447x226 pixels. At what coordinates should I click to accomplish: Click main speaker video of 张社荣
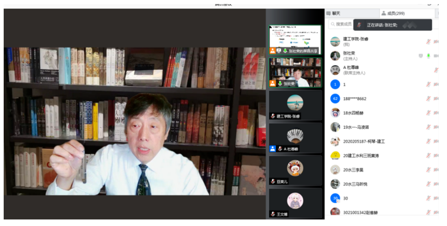135,121
